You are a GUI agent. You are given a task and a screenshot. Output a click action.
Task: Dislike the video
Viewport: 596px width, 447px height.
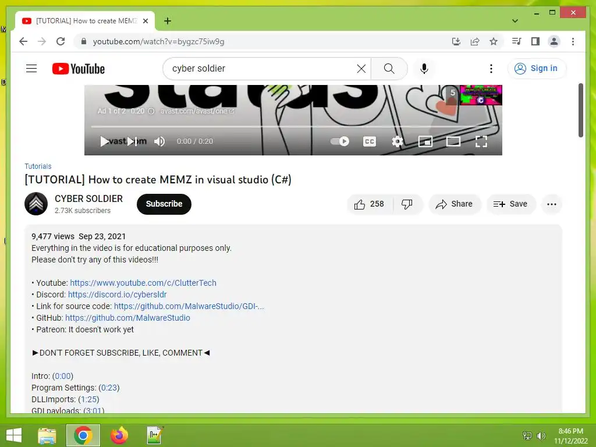coord(407,204)
